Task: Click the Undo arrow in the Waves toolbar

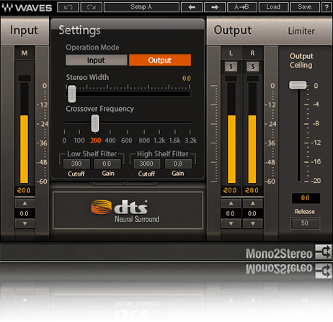Action: [x=68, y=7]
